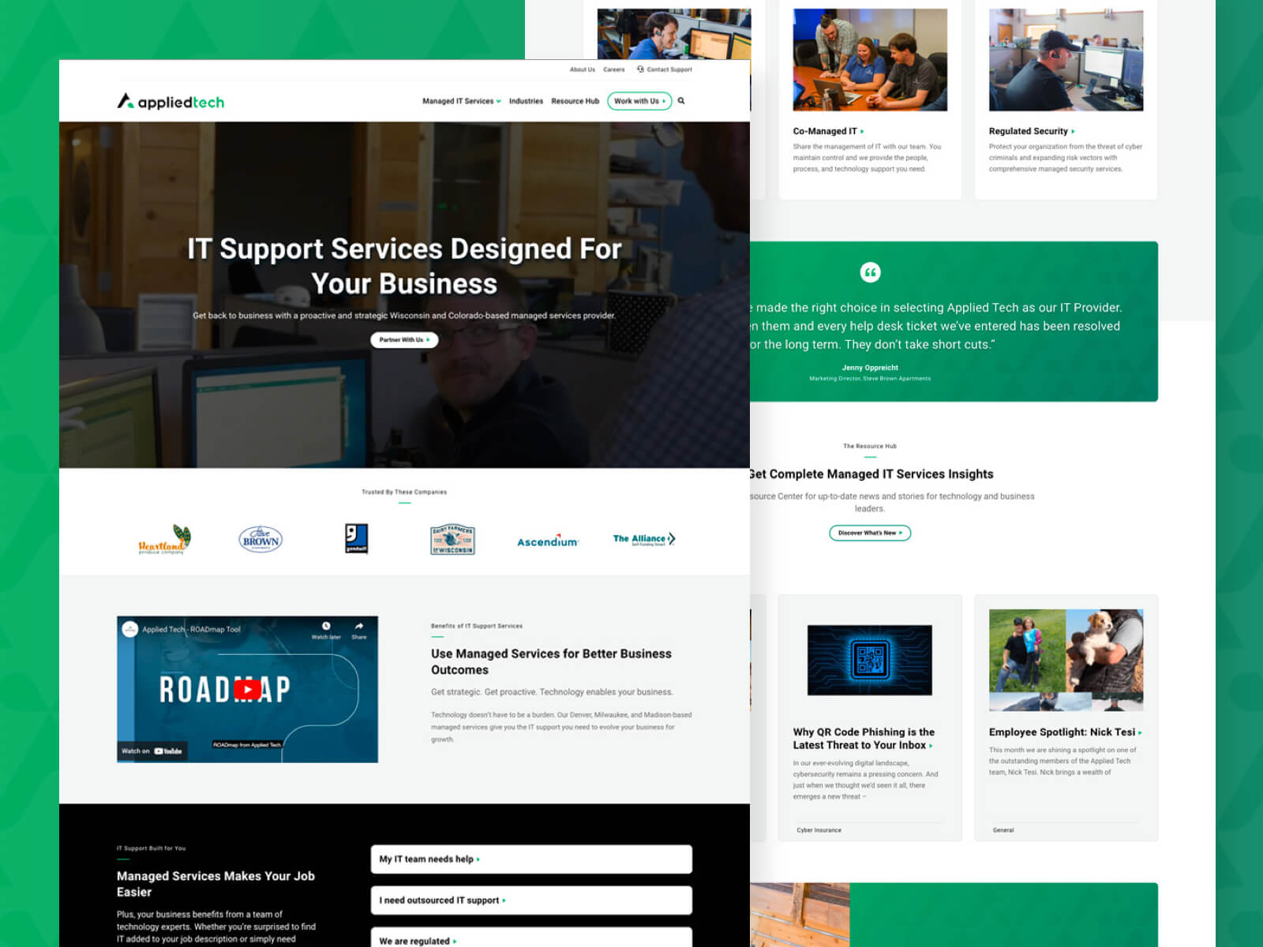The height and width of the screenshot is (947, 1263).
Task: Click the Ascendium company logo
Action: tap(548, 541)
